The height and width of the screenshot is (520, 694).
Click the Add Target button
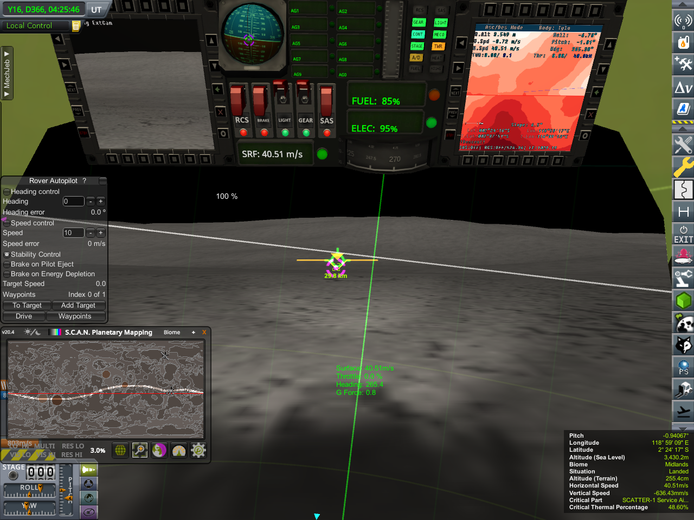pos(78,305)
